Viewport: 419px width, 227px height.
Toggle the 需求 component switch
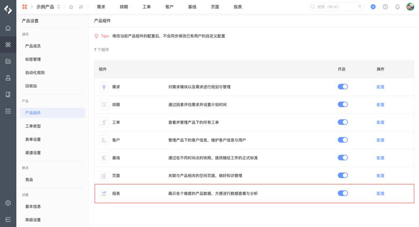click(x=343, y=87)
